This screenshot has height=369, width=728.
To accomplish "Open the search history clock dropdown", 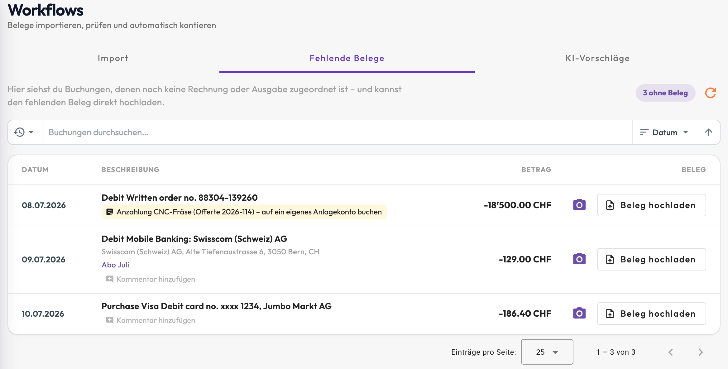I will pyautogui.click(x=24, y=132).
